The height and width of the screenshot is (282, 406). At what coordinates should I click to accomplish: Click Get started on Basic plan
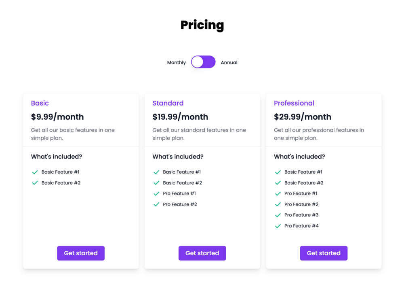tap(81, 253)
